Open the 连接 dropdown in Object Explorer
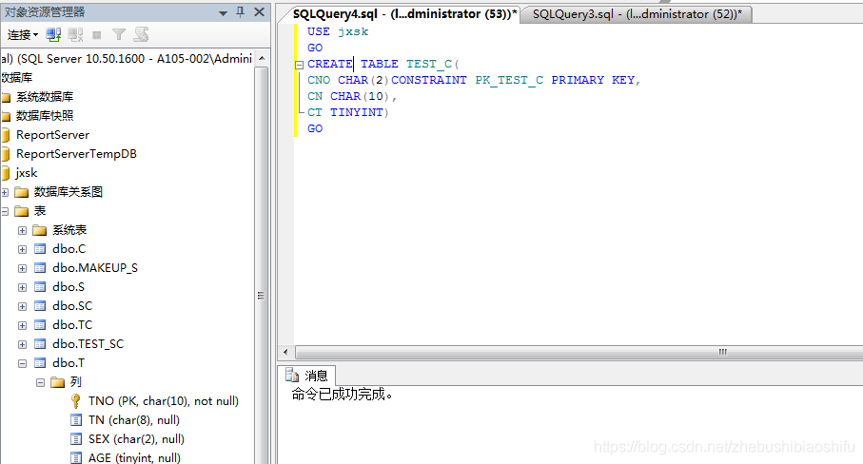Image resolution: width=863 pixels, height=464 pixels. pos(22,35)
